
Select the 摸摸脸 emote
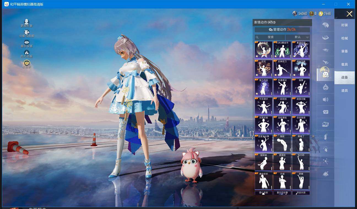coord(282,162)
